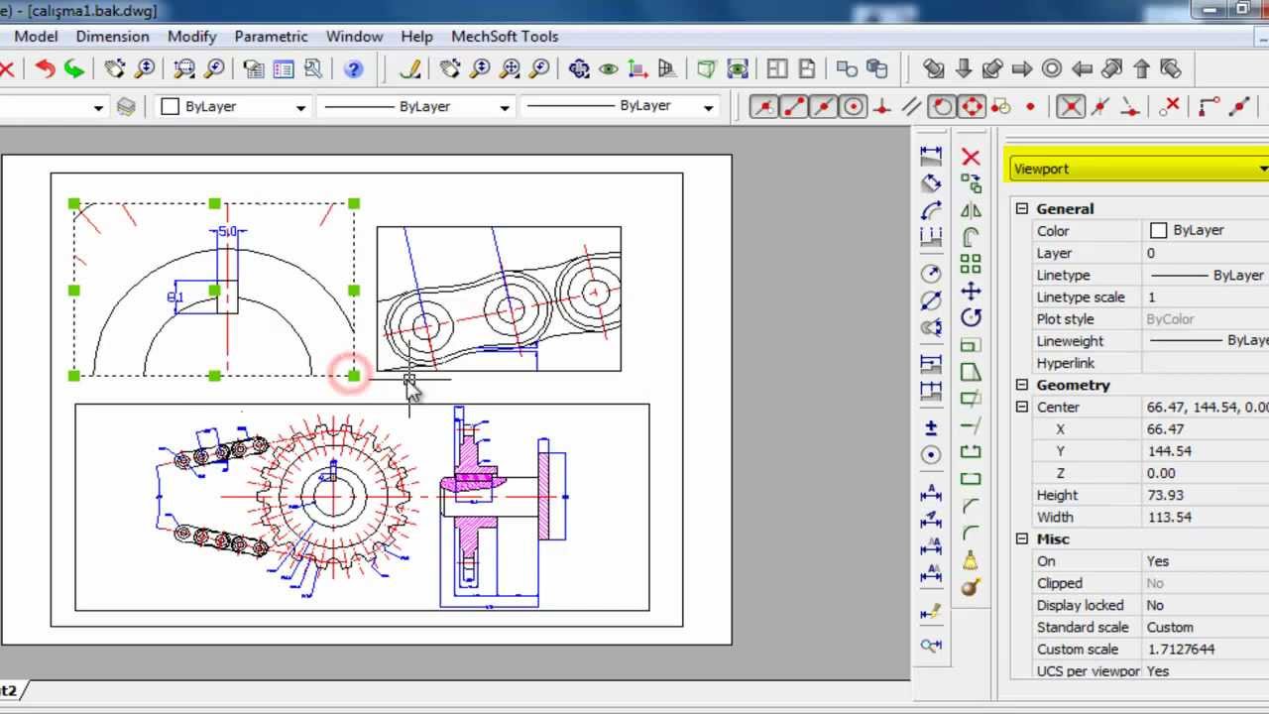The width and height of the screenshot is (1269, 714).
Task: Open the MechSoft Tools menu
Action: (505, 37)
